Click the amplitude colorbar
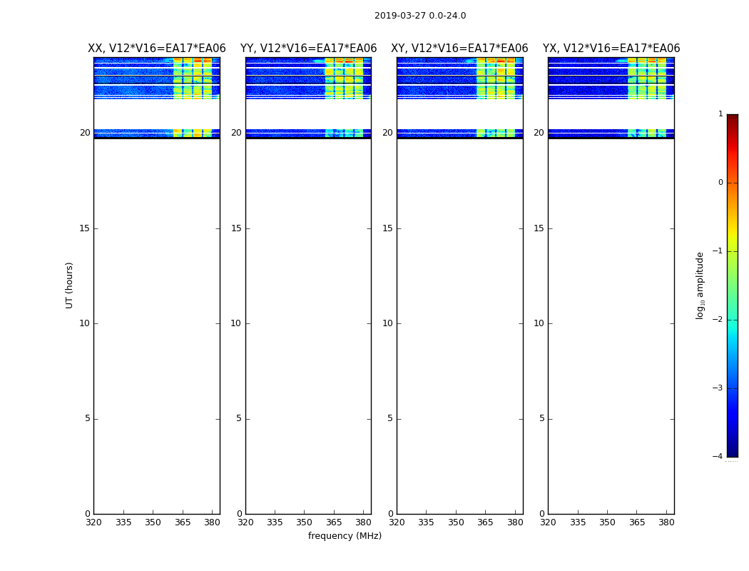Image resolution: width=749 pixels, height=571 pixels. (733, 285)
